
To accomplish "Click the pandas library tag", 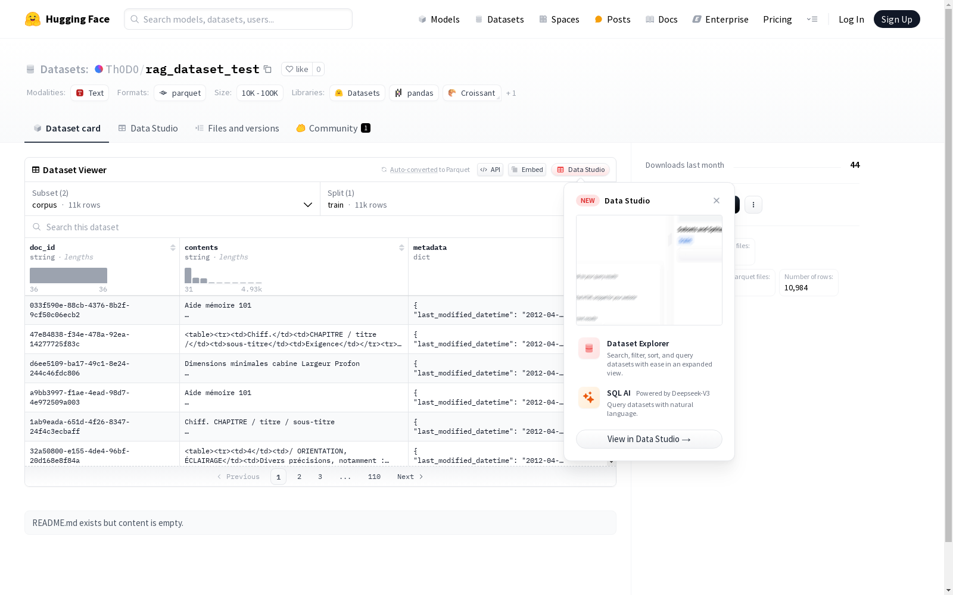I will click(414, 93).
